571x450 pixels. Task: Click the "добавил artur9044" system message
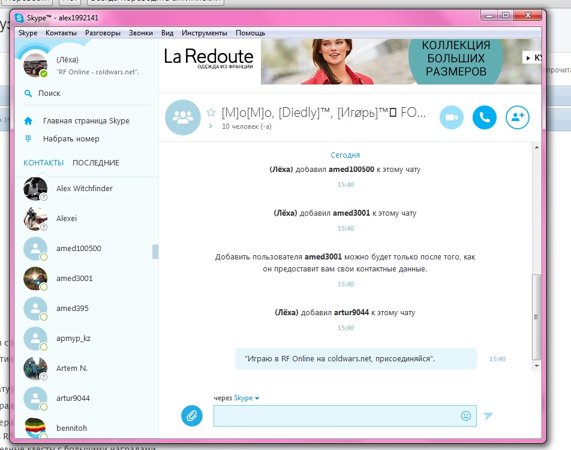[x=345, y=313]
